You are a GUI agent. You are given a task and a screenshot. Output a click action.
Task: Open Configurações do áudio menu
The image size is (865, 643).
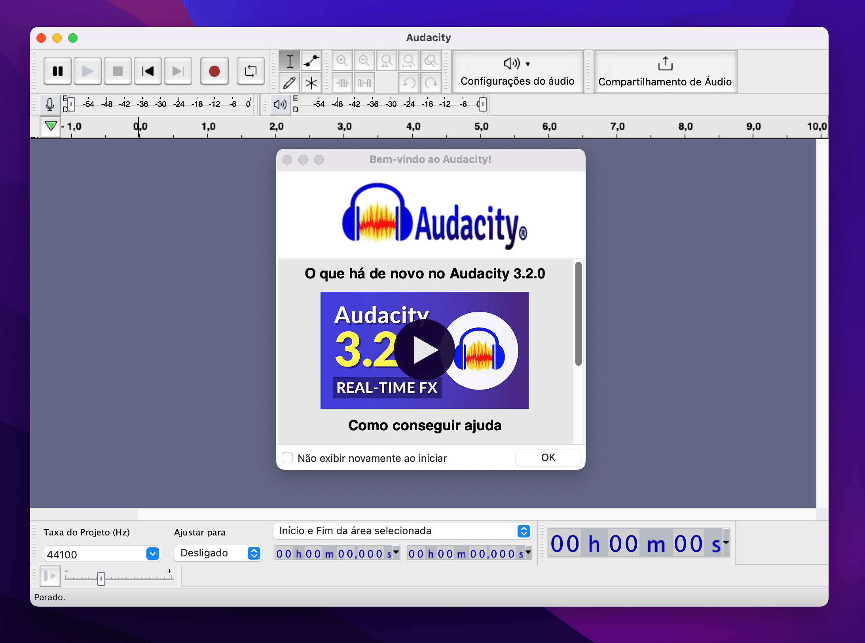[x=518, y=72]
